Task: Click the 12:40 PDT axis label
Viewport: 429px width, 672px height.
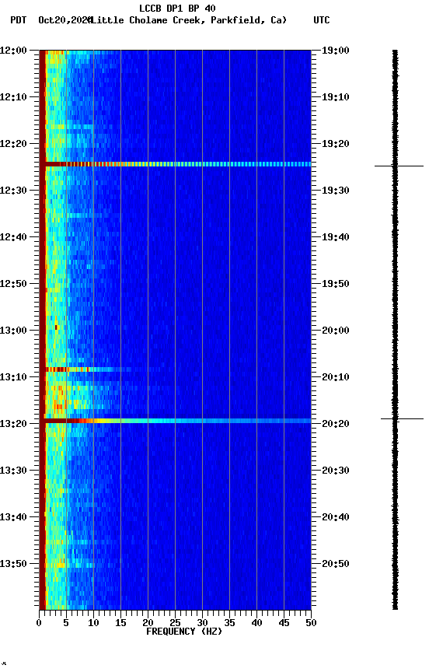Action: (x=13, y=237)
